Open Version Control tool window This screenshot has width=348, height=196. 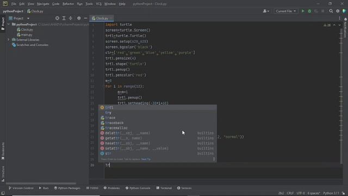[21, 188]
